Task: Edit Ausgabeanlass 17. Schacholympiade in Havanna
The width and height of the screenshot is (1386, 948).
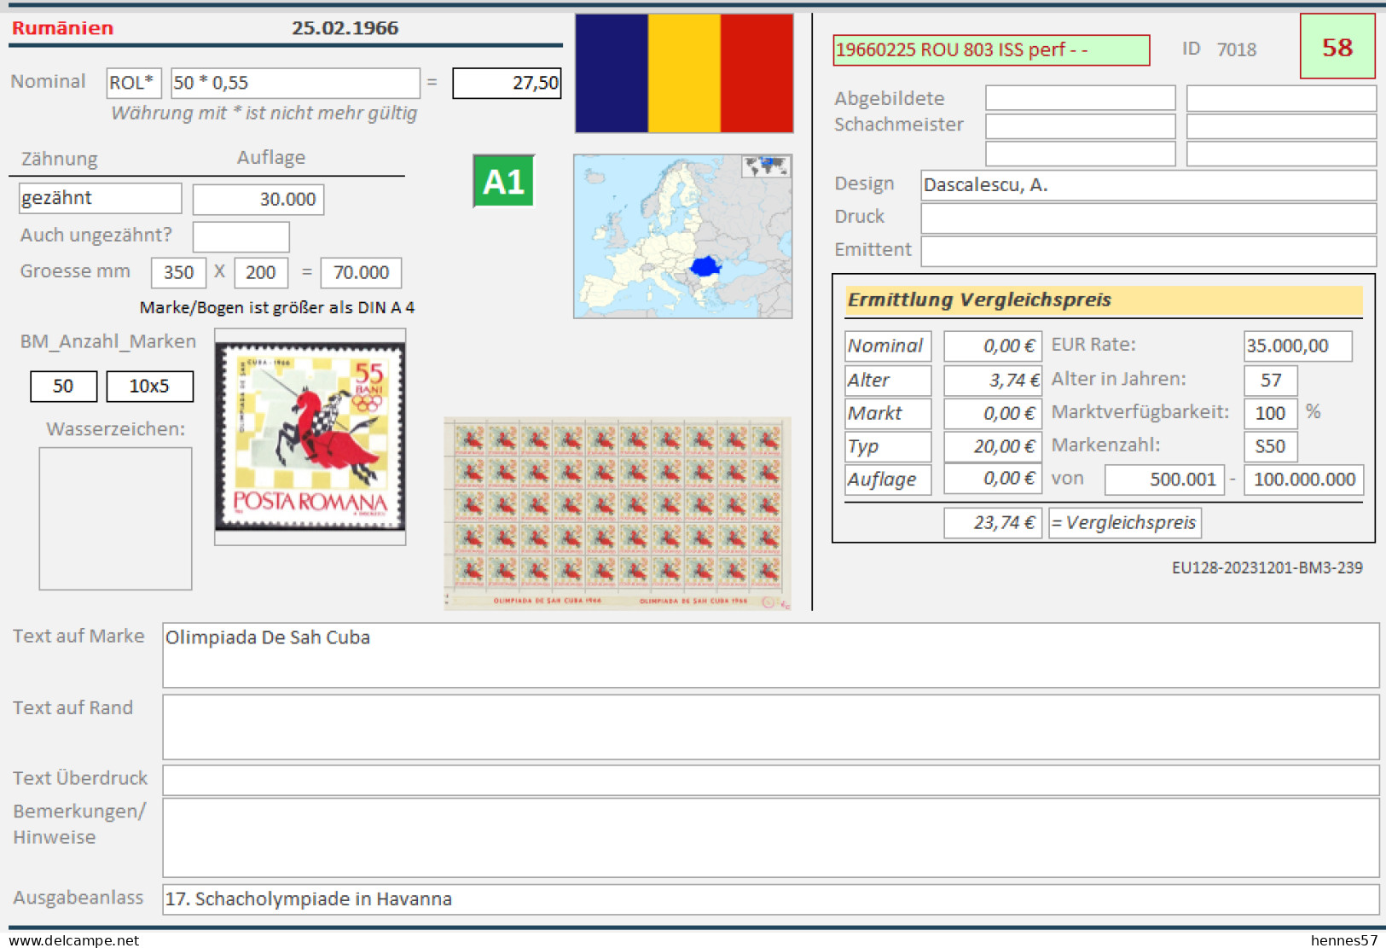Action: [771, 899]
